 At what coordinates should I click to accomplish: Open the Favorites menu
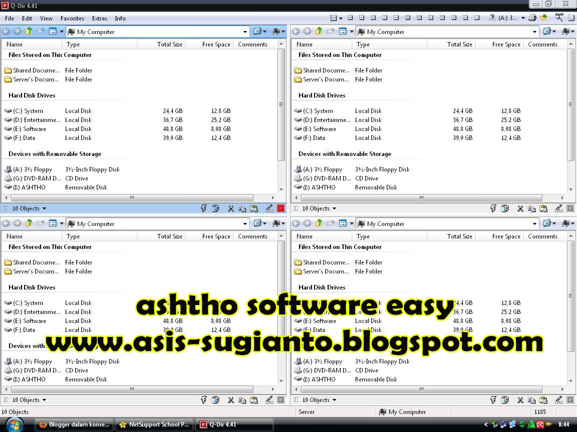(72, 18)
